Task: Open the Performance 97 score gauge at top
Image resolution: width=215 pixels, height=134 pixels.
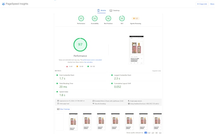Action: 81,18
